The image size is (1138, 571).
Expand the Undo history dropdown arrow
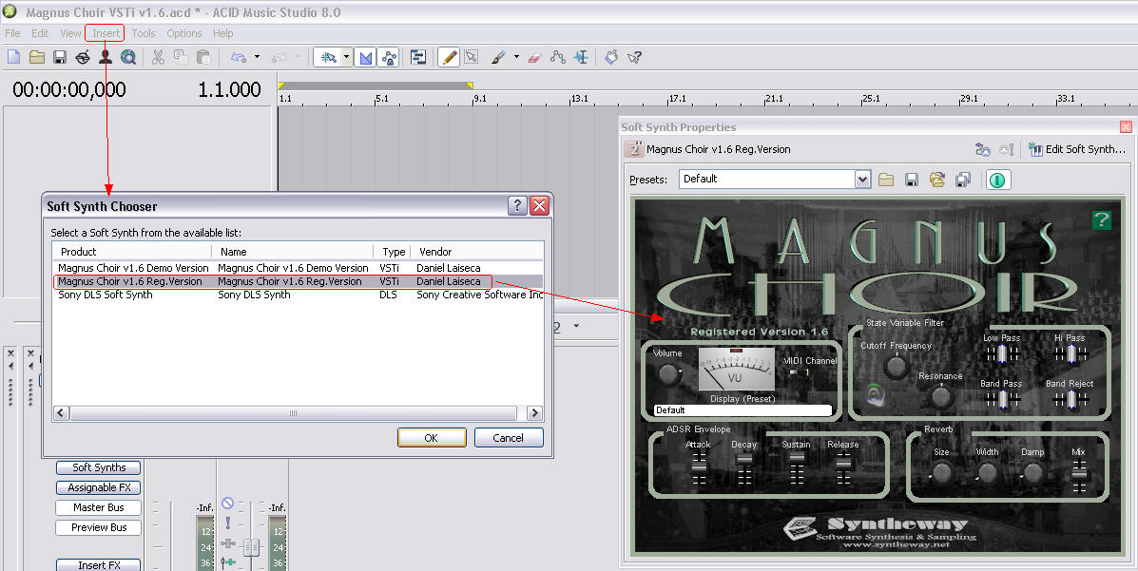pyautogui.click(x=256, y=57)
